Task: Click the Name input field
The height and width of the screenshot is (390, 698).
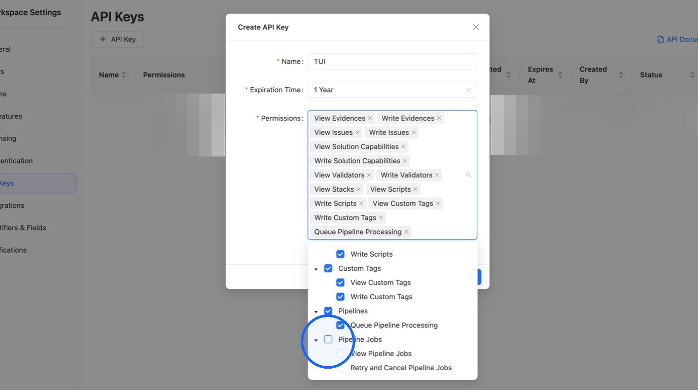Action: coord(392,61)
